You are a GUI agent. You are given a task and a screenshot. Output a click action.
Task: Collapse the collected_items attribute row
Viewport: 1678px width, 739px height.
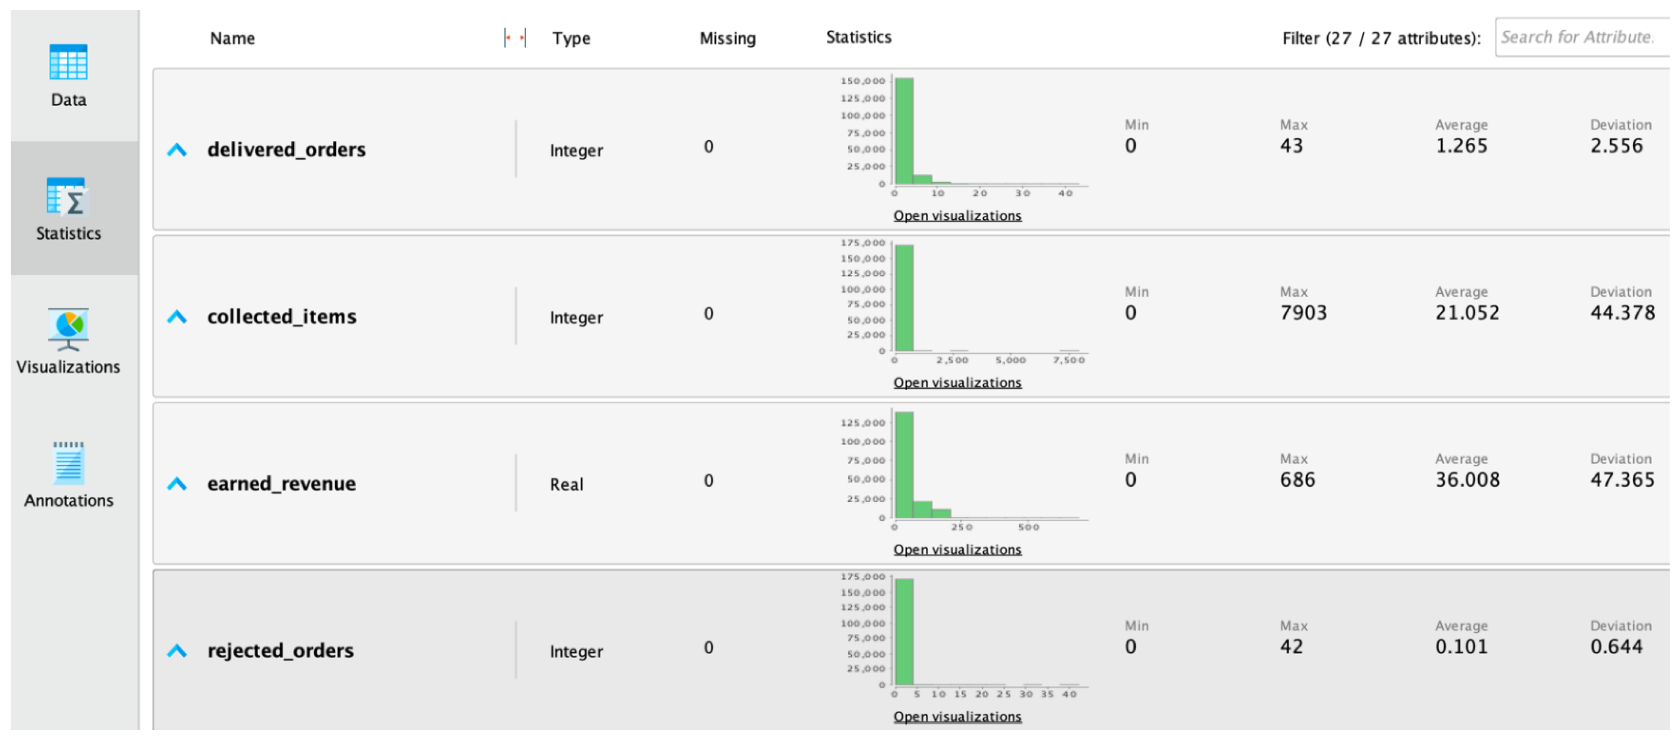[x=177, y=318]
